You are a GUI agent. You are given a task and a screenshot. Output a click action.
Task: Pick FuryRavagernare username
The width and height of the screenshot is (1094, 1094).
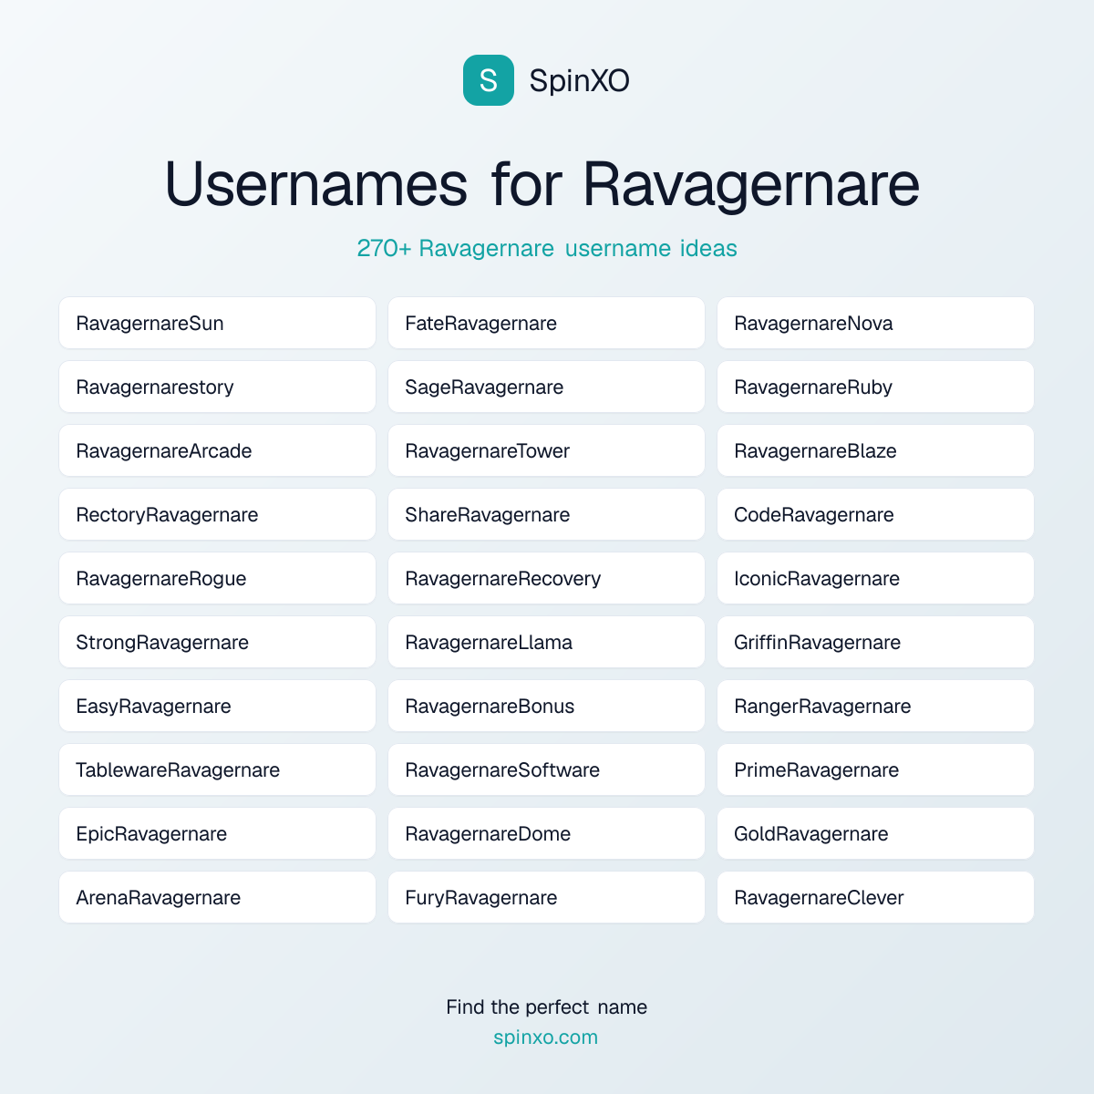[546, 897]
